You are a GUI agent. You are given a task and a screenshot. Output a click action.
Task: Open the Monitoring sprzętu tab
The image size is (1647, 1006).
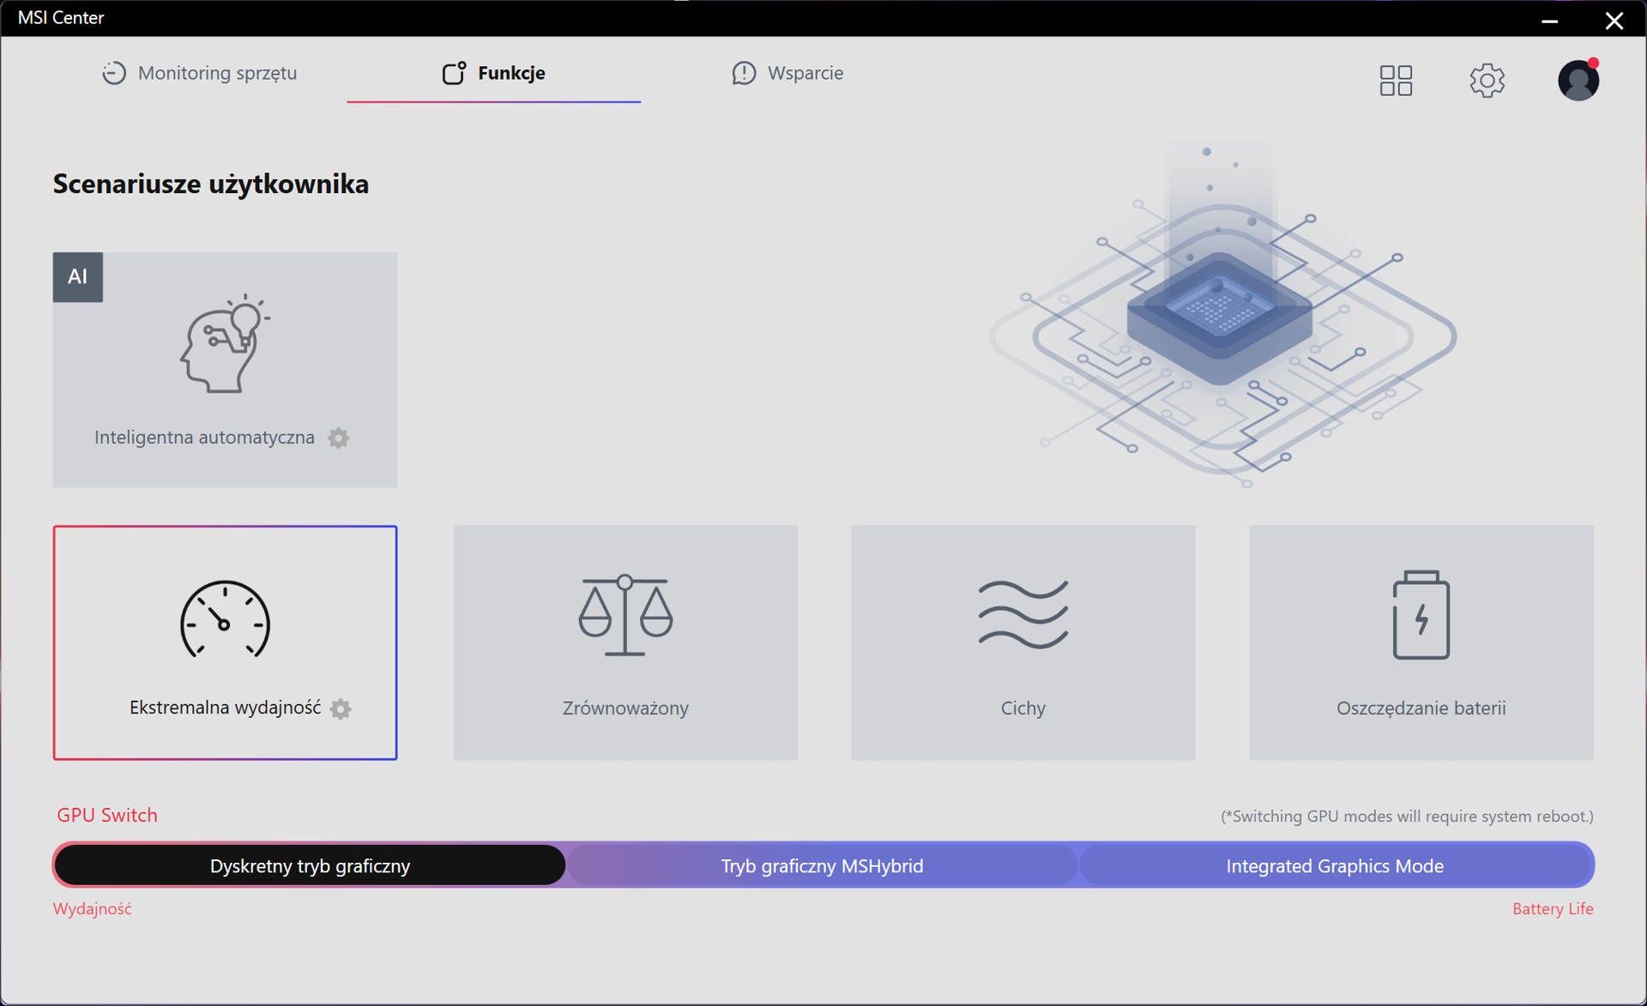(199, 73)
